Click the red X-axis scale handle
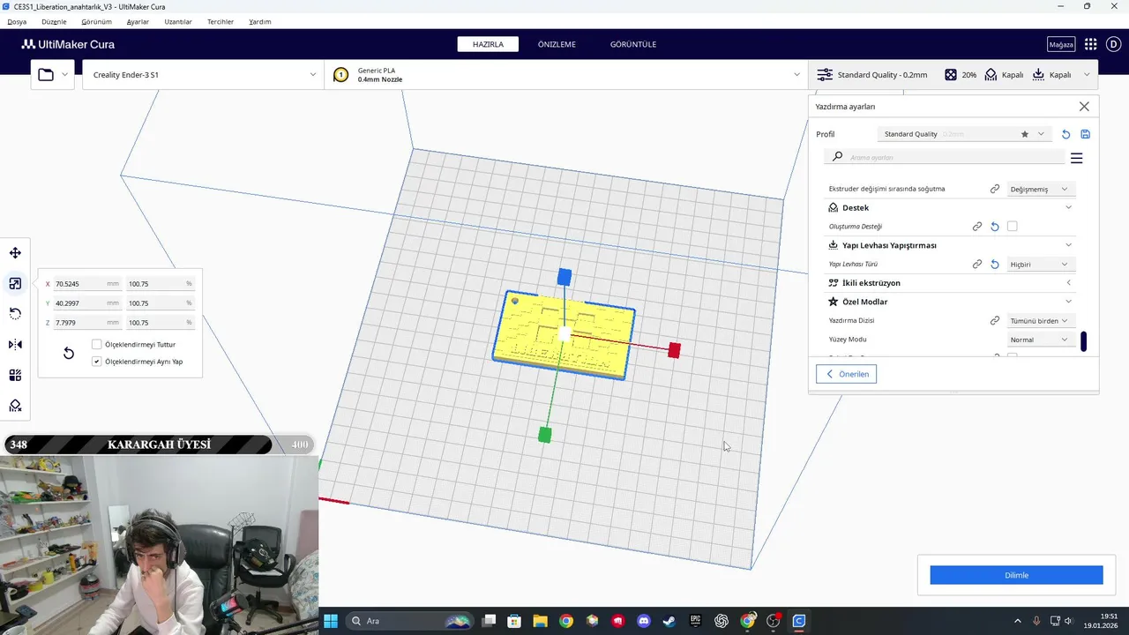The height and width of the screenshot is (635, 1129). point(674,351)
